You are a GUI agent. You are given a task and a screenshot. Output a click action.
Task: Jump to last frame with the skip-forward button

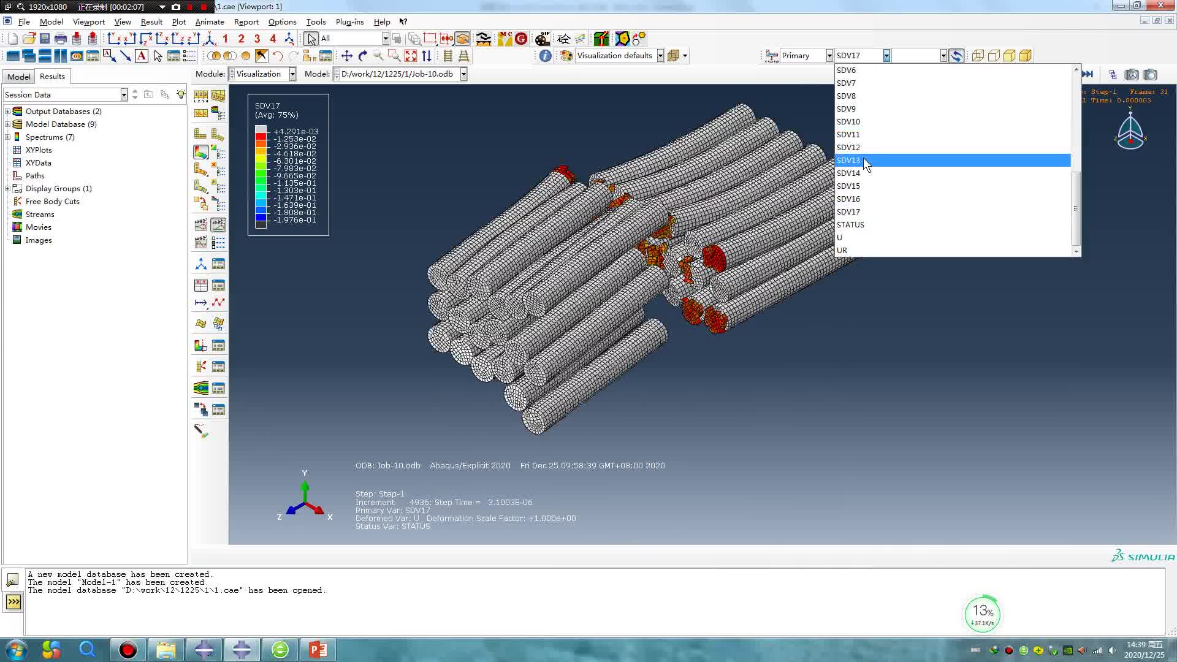click(x=1087, y=74)
